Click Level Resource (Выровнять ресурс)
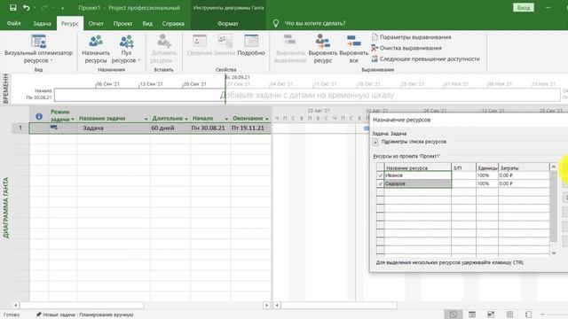The image size is (568, 319). click(323, 49)
